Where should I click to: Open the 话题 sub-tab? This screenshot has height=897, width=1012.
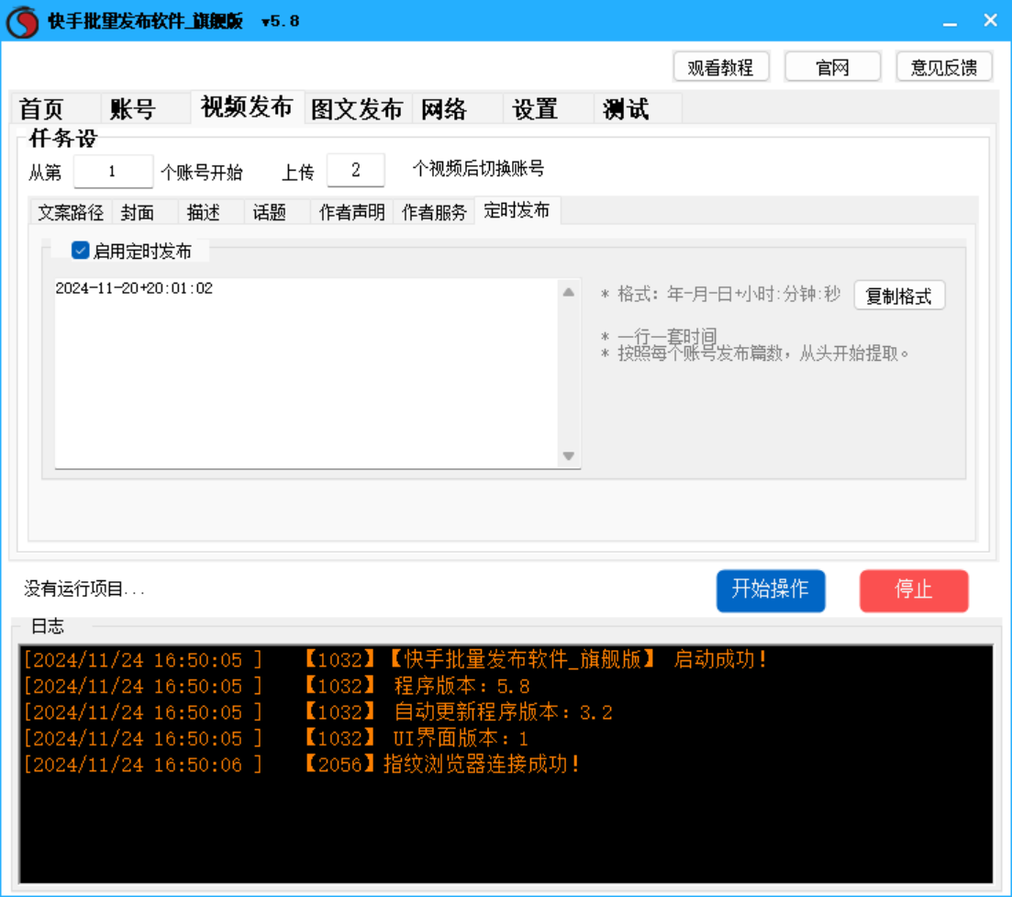(x=277, y=212)
